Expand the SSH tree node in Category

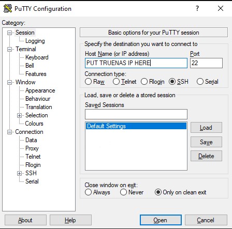20,173
